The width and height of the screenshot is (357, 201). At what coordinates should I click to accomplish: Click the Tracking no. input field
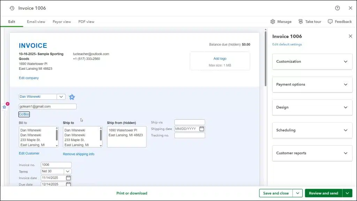point(190,135)
